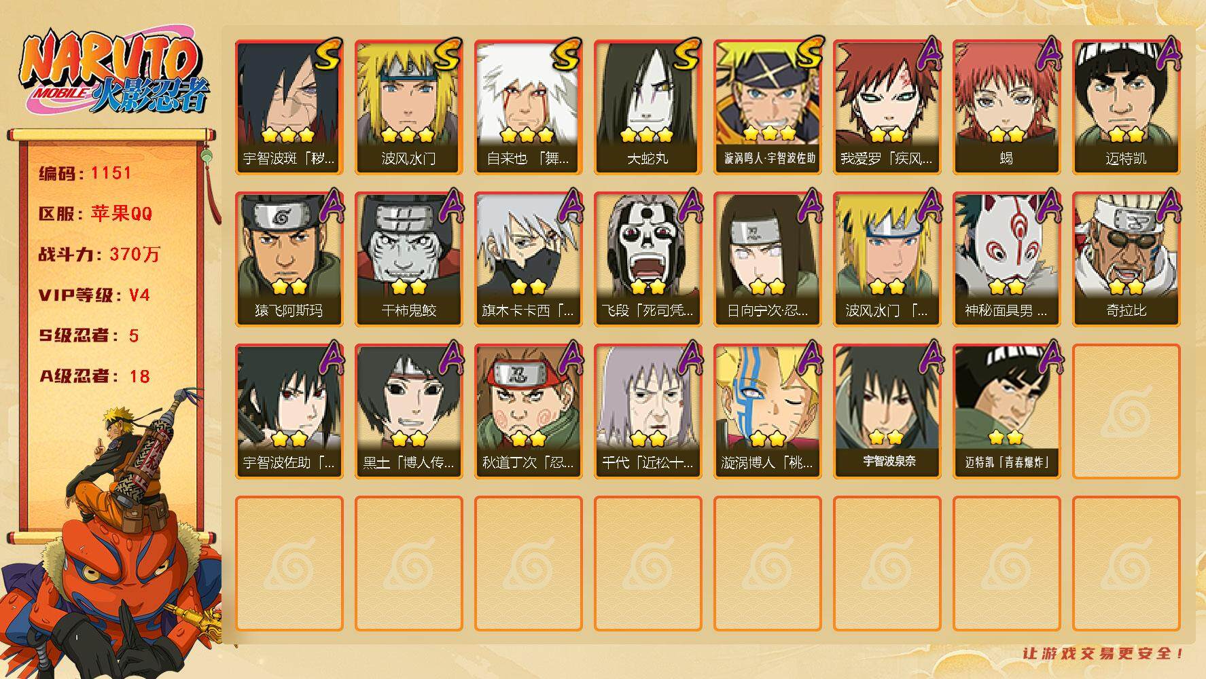This screenshot has width=1206, height=679.
Task: Select the 猿飞阿斯玛 ninja card
Action: coord(289,259)
